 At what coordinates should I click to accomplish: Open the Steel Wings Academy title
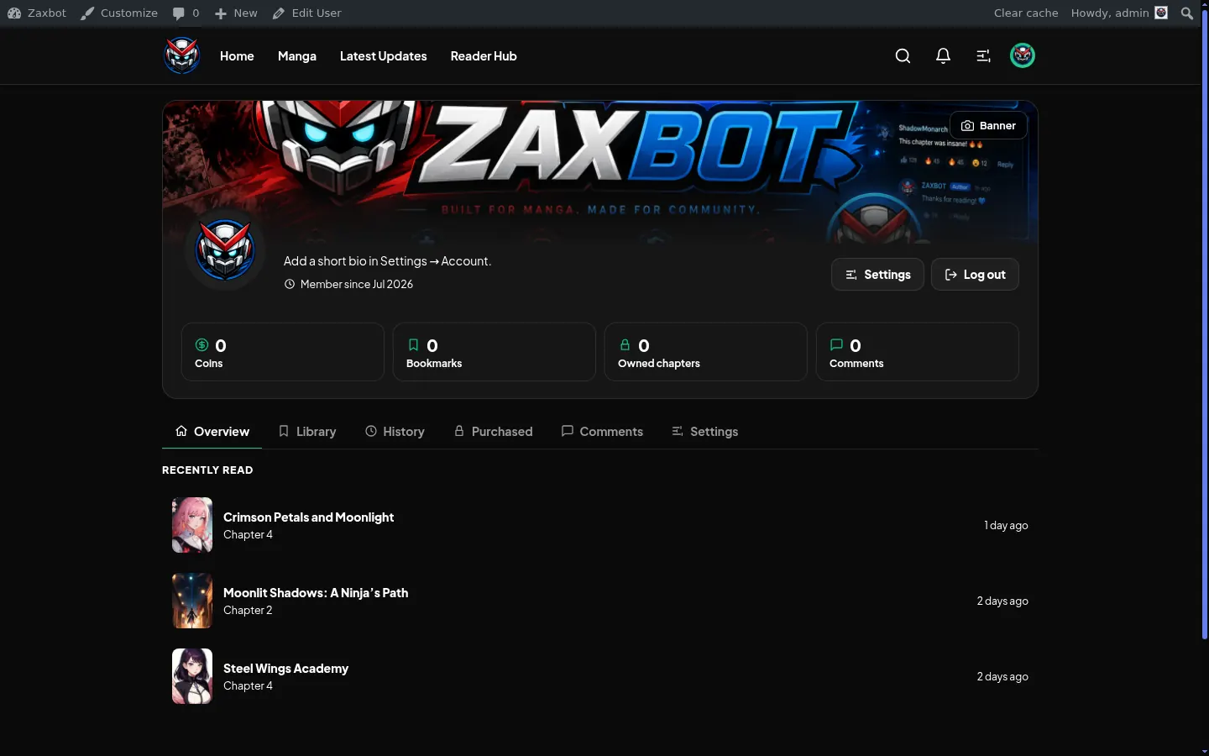pyautogui.click(x=285, y=669)
